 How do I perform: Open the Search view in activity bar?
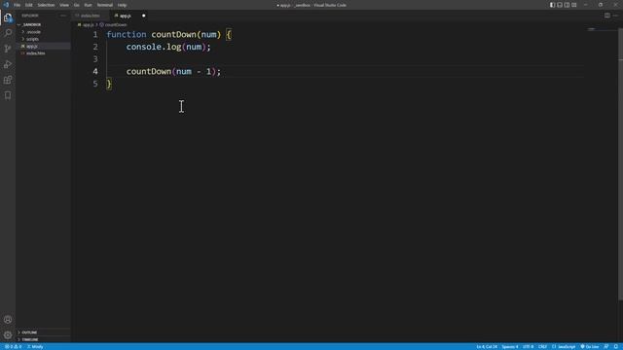click(x=8, y=33)
